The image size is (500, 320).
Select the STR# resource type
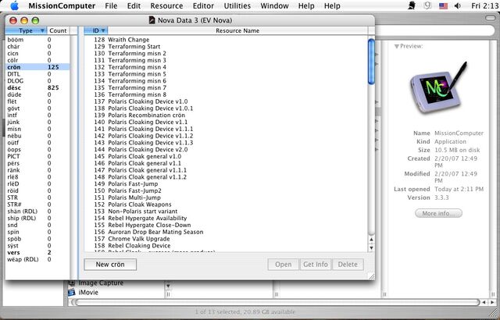(37, 204)
